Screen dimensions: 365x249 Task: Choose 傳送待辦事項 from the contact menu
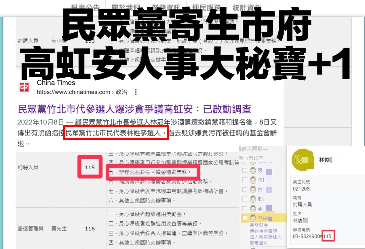[263, 231]
